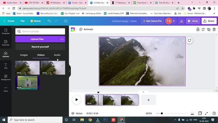The image size is (218, 123).
Task: Click the delete trash icon
Action: [214, 29]
